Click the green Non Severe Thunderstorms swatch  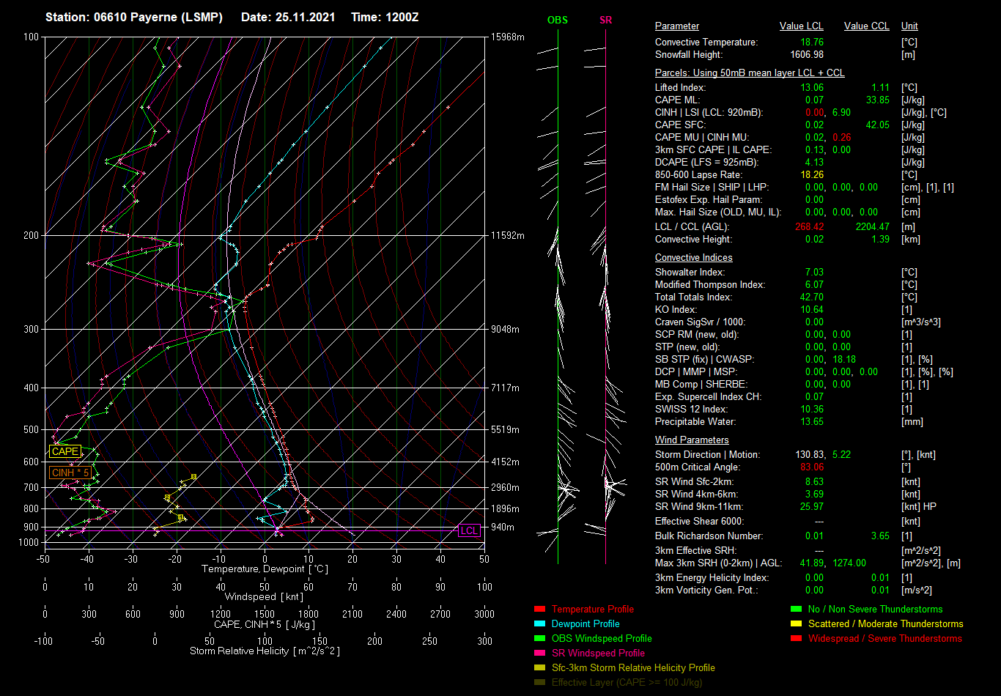tap(796, 610)
